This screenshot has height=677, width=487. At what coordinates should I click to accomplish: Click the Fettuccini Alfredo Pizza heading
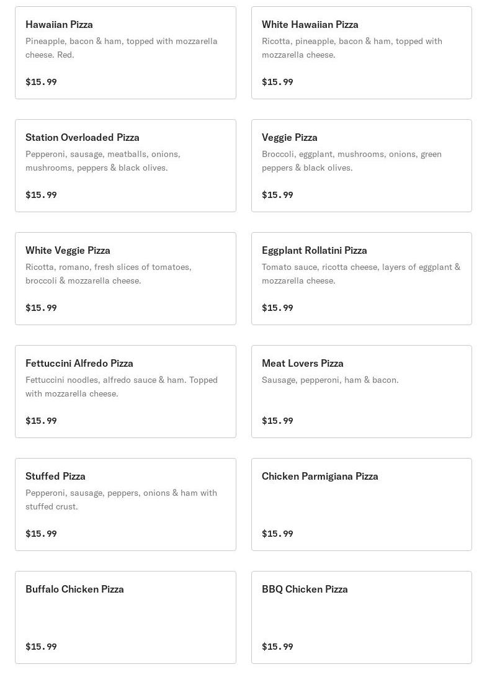[79, 363]
